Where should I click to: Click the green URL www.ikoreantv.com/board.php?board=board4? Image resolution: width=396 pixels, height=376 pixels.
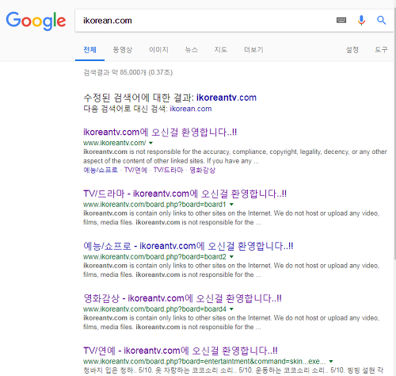(154, 309)
